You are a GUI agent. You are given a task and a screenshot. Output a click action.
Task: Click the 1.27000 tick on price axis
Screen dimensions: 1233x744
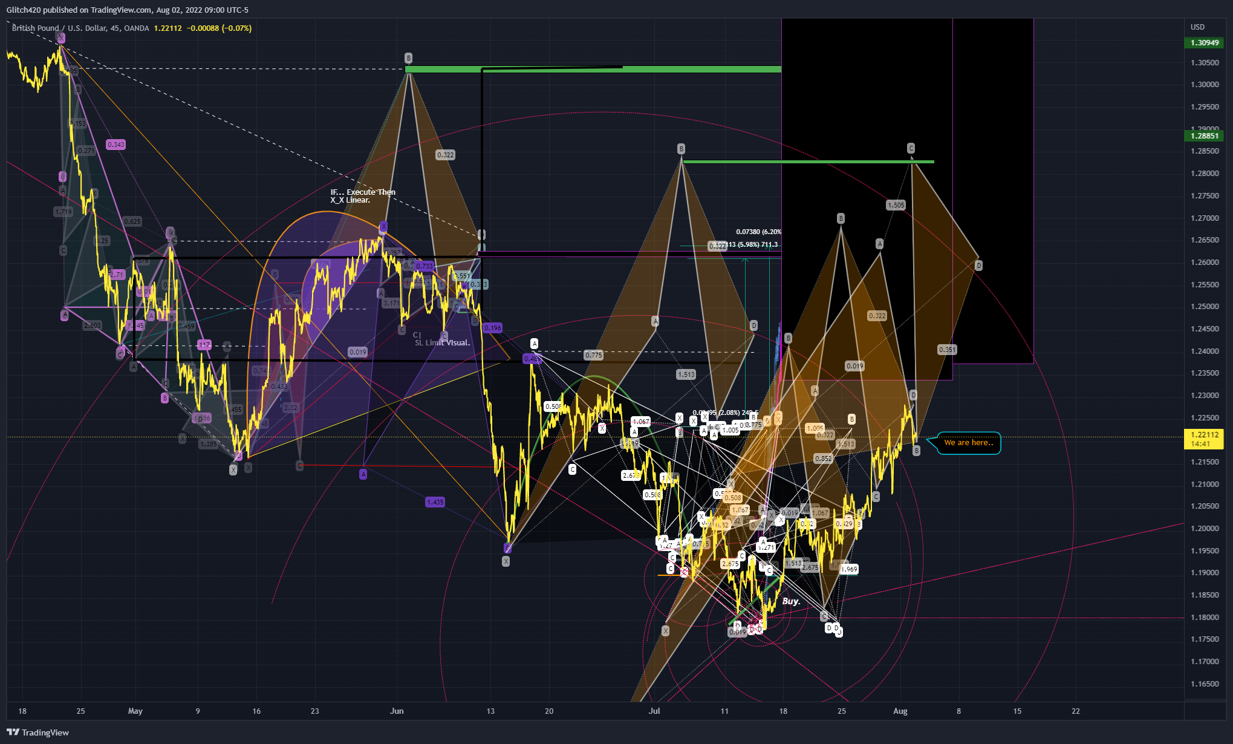pos(1205,218)
